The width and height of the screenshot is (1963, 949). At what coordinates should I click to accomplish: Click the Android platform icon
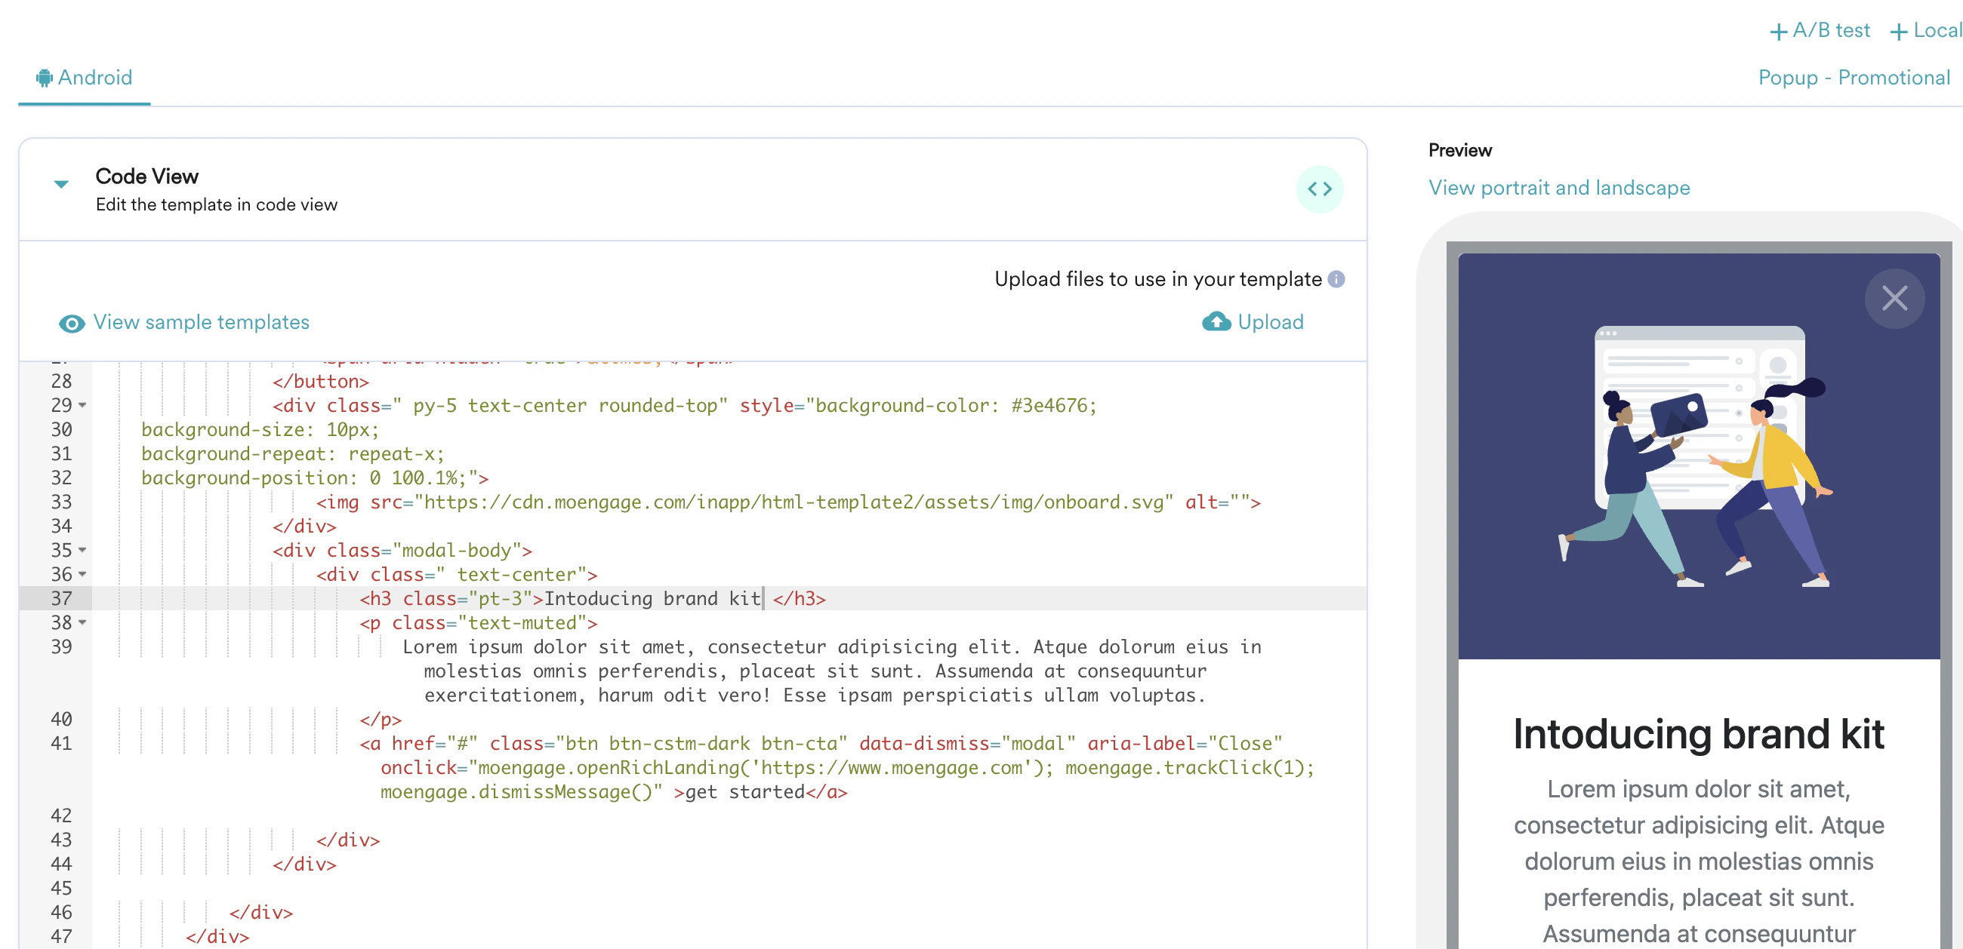tap(44, 77)
